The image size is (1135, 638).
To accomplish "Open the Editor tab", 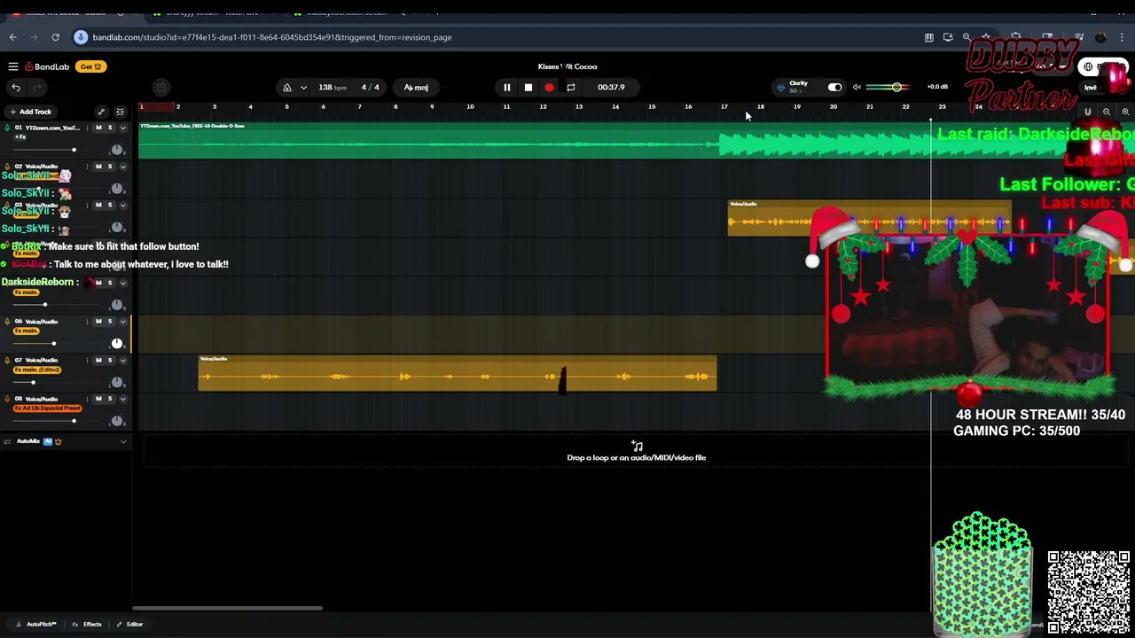I will [x=129, y=624].
